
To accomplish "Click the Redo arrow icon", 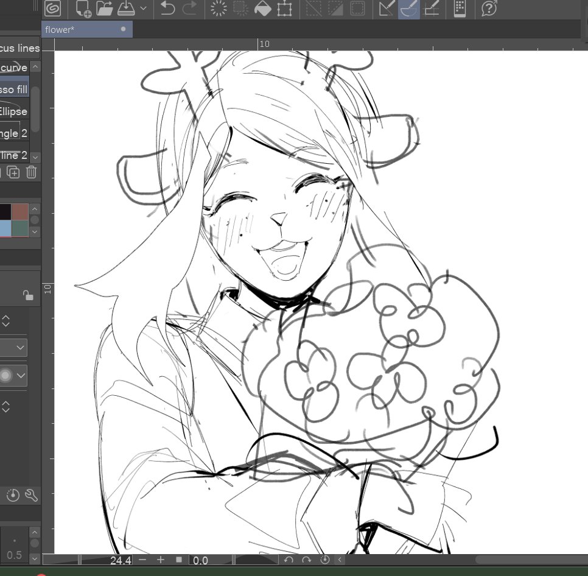I will click(189, 9).
